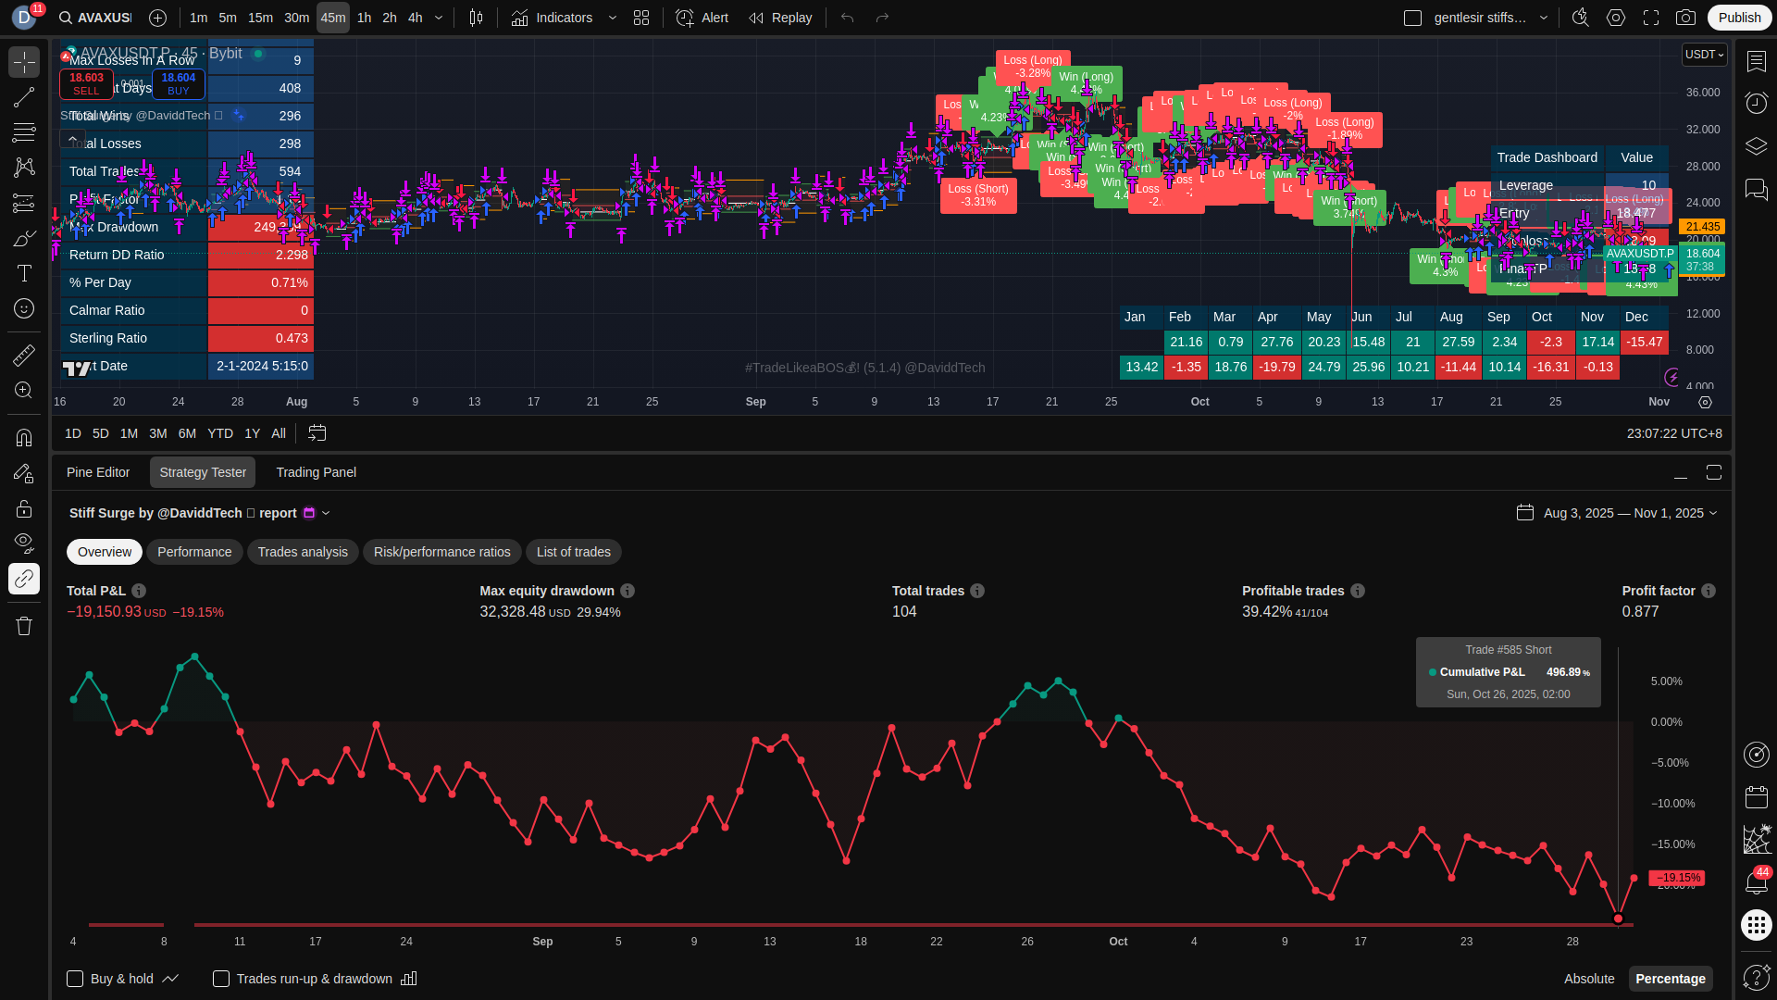Image resolution: width=1777 pixels, height=1000 pixels.
Task: Click the Publish button
Action: pyautogui.click(x=1739, y=18)
